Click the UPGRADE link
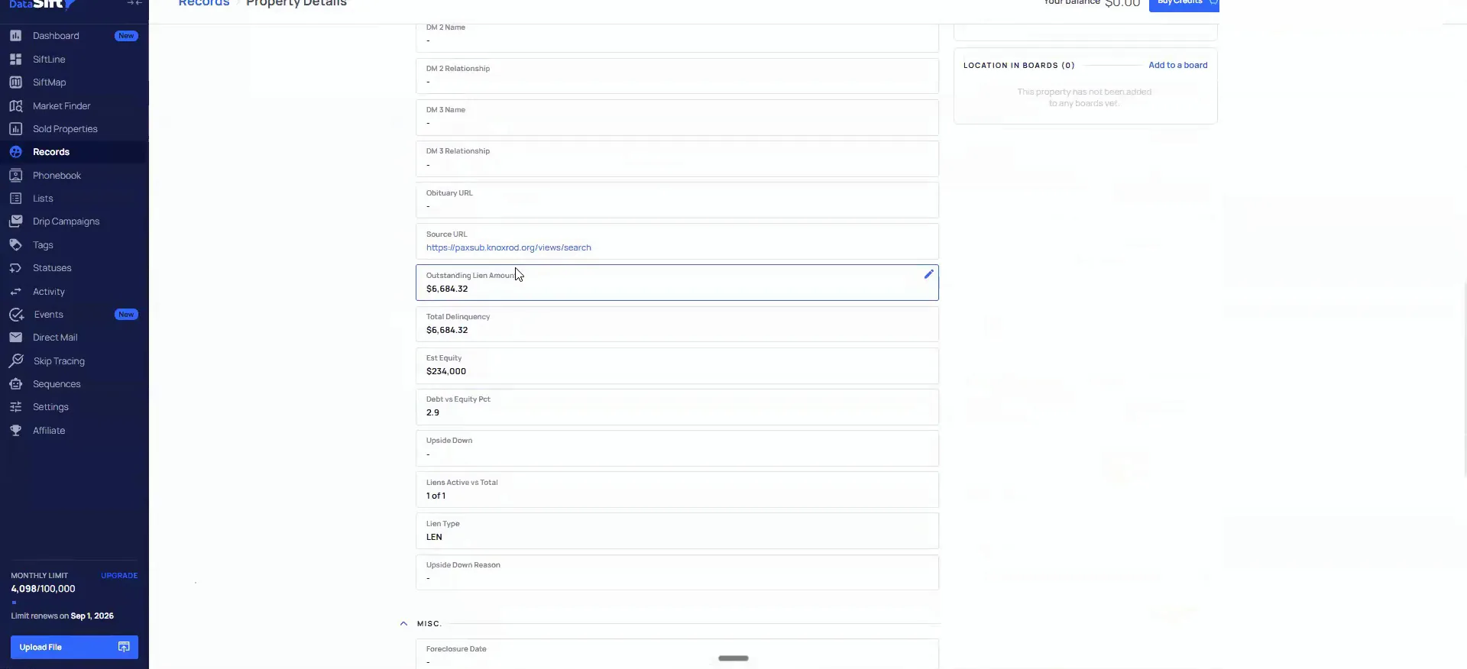1467x669 pixels. point(119,576)
